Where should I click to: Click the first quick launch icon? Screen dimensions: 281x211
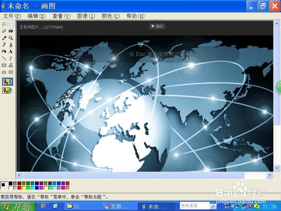pyautogui.click(x=43, y=206)
